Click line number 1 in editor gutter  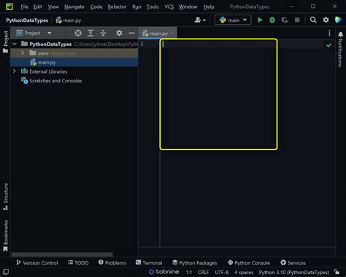point(142,44)
